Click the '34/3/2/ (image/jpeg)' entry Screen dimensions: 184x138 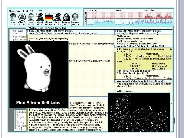pyautogui.click(x=149, y=66)
